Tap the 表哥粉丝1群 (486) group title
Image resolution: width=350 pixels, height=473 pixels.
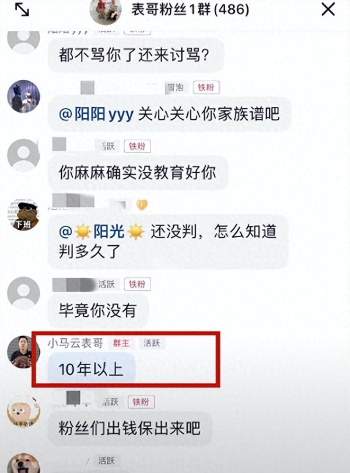click(190, 10)
